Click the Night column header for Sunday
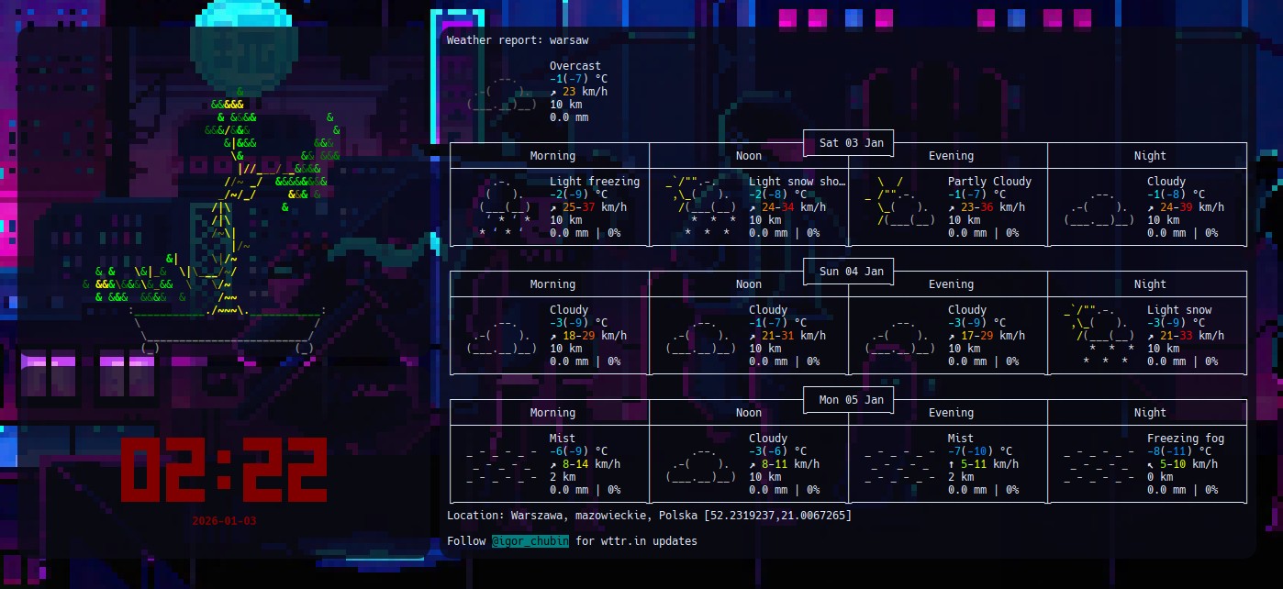The image size is (1283, 589). point(1149,283)
